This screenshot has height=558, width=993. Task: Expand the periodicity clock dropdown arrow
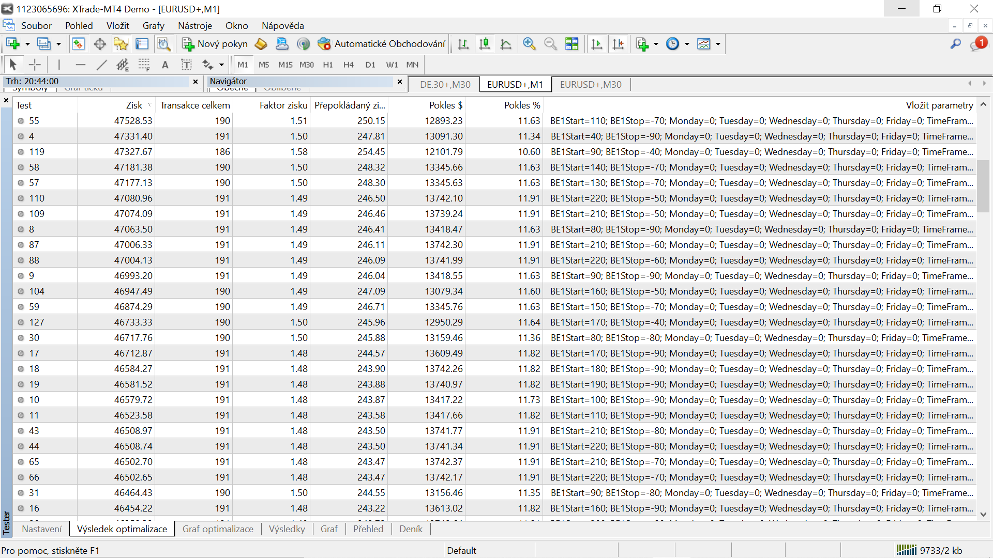[x=687, y=44]
